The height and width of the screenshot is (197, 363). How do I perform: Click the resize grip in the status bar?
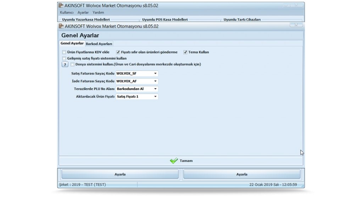point(302,185)
